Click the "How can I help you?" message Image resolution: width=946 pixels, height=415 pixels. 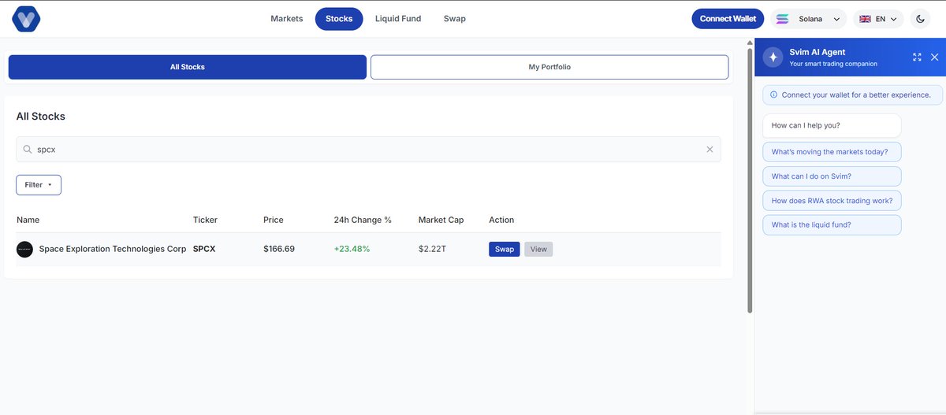point(832,126)
